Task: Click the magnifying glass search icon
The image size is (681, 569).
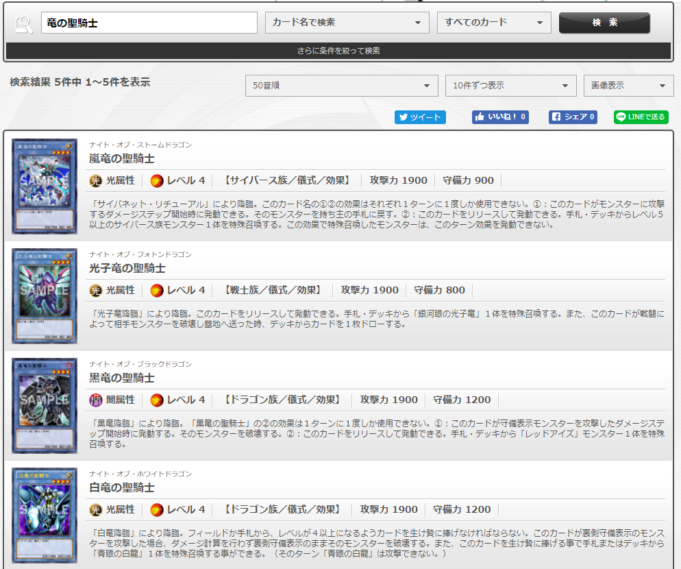Action: pyautogui.click(x=24, y=24)
